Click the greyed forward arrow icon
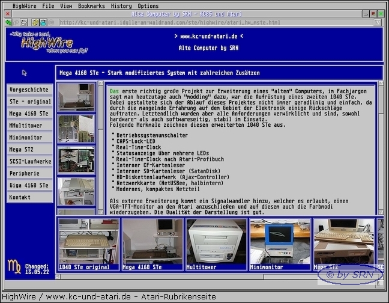 click(x=16, y=23)
